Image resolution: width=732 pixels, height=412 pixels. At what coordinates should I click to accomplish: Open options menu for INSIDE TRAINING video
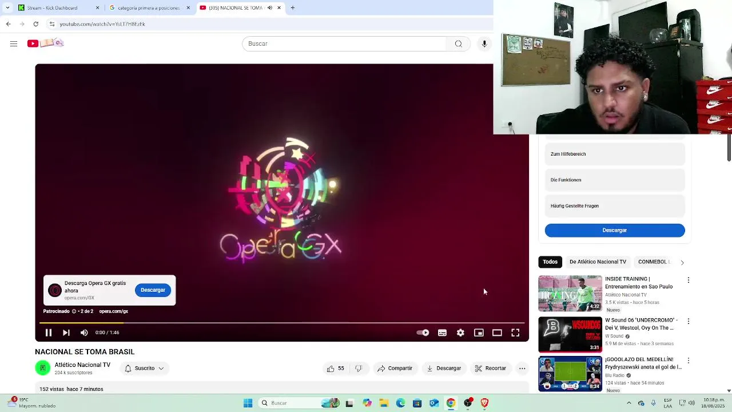[689, 280]
